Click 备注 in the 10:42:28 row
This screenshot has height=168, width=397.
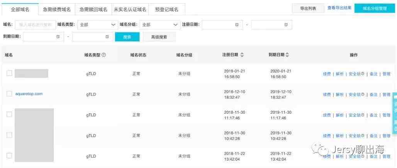click(x=373, y=136)
